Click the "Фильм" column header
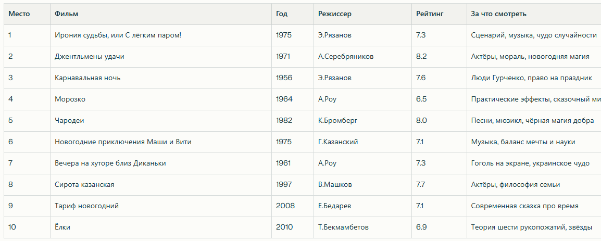The height and width of the screenshot is (241, 601). pos(66,14)
